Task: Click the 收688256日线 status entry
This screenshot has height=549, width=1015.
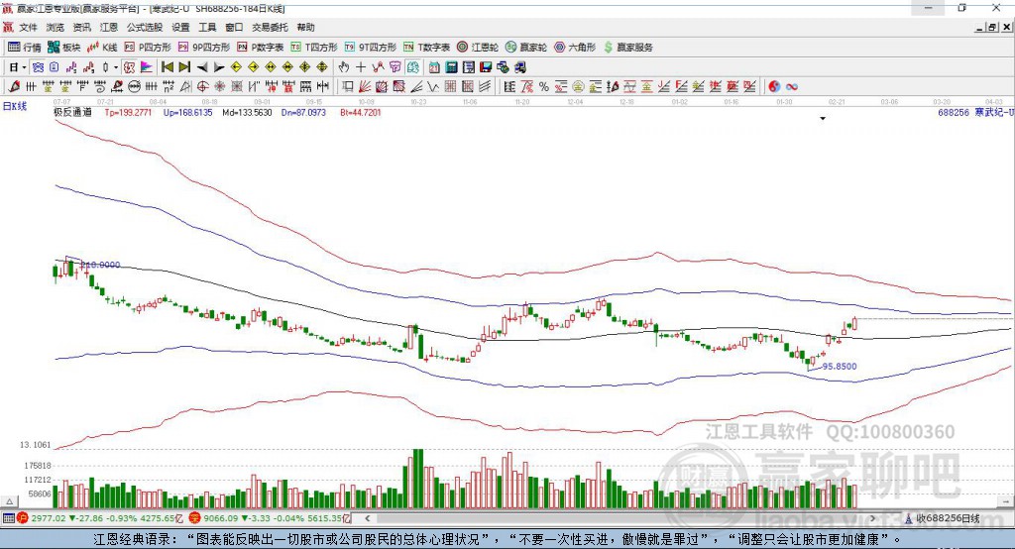Action: (x=948, y=518)
